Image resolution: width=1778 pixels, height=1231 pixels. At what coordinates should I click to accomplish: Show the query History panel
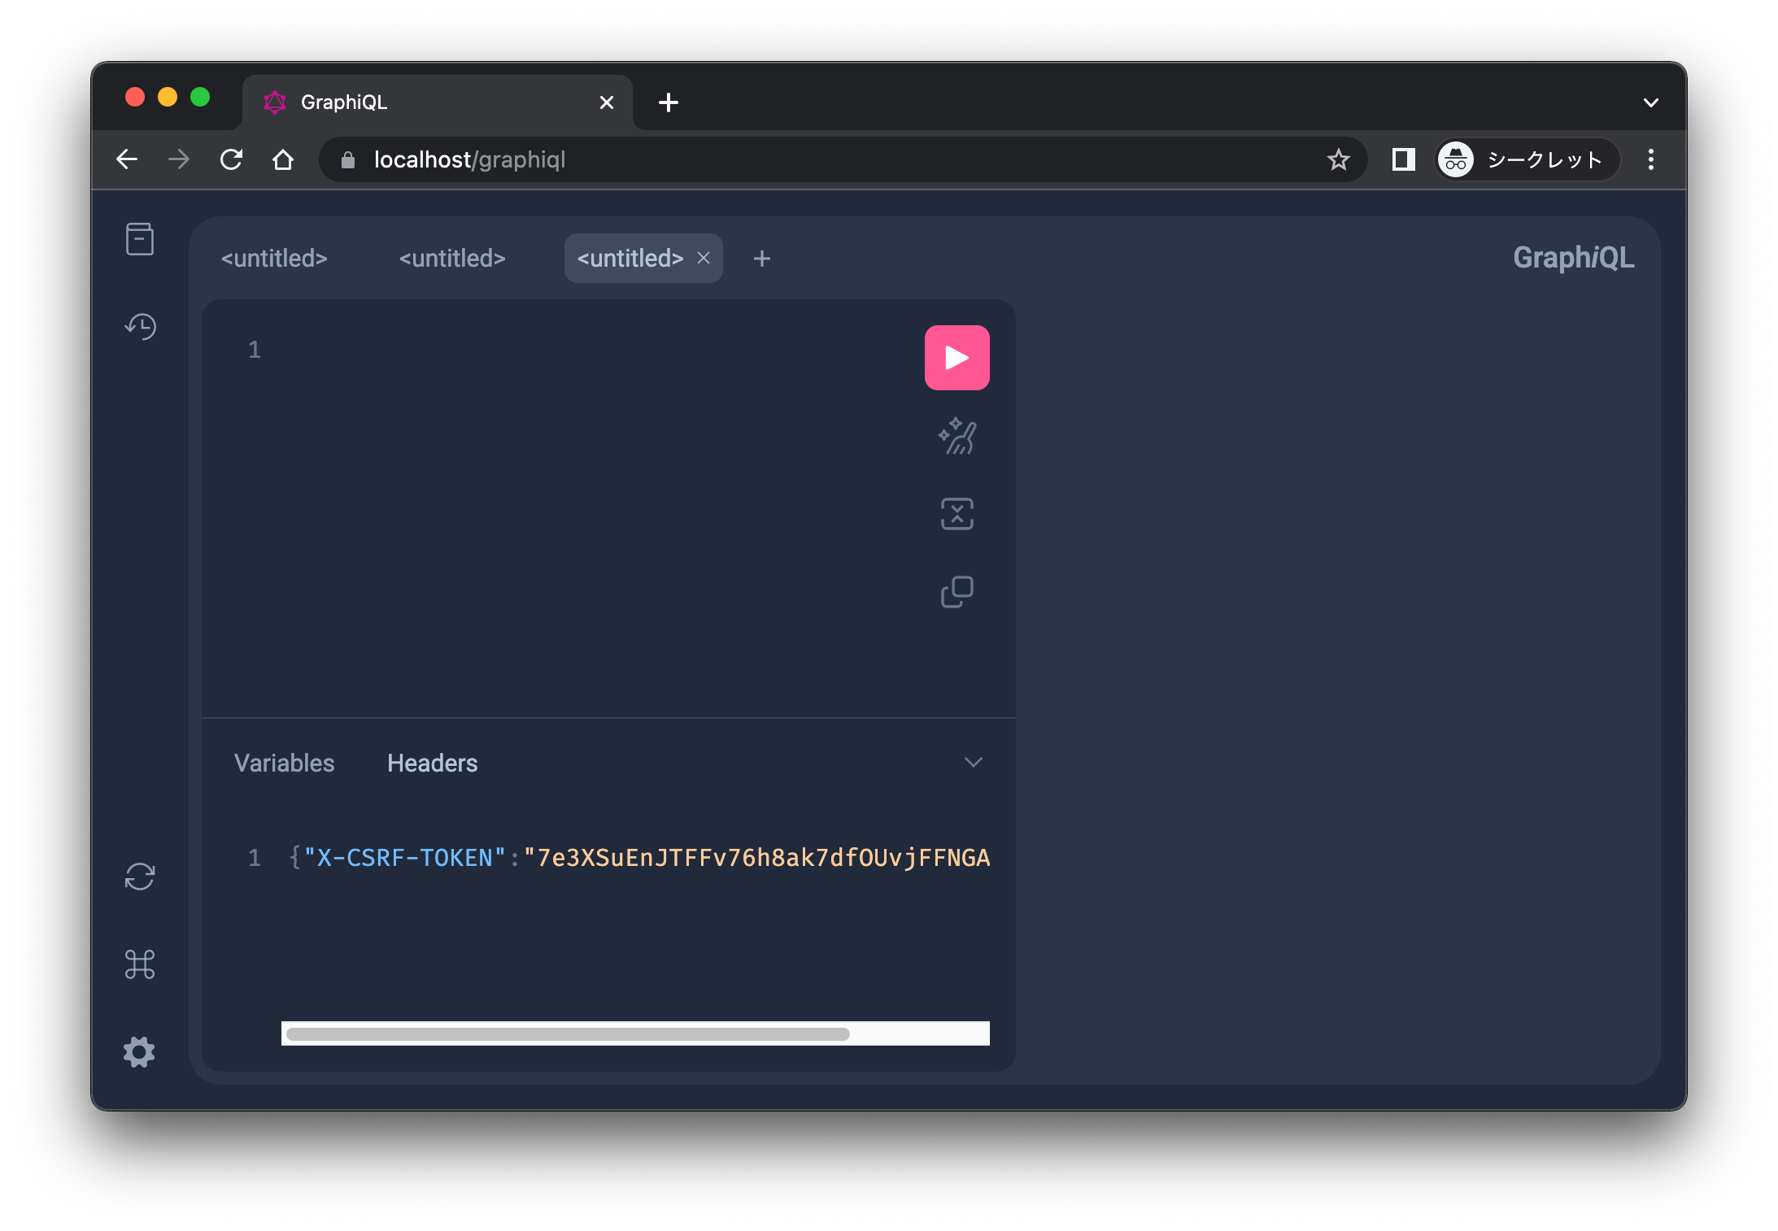coord(140,326)
